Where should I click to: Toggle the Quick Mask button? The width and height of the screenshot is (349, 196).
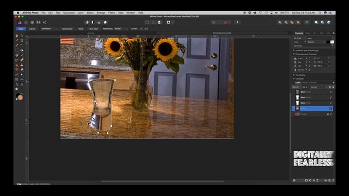pyautogui.click(x=159, y=22)
